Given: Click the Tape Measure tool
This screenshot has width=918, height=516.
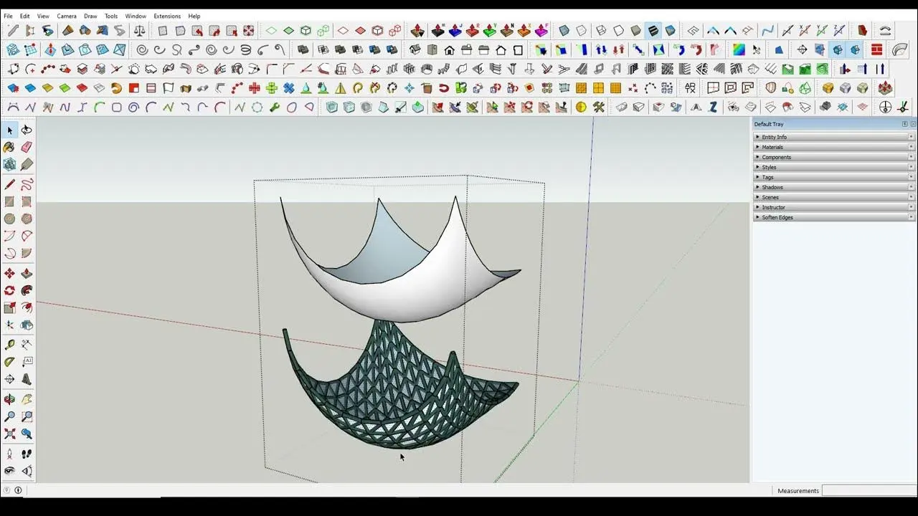Looking at the screenshot, I should [9, 345].
